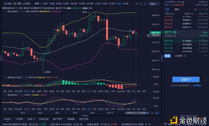Viewport: 209px width, 126px height.
Task: Select the 4小时 interval
Action: click(x=118, y=3)
